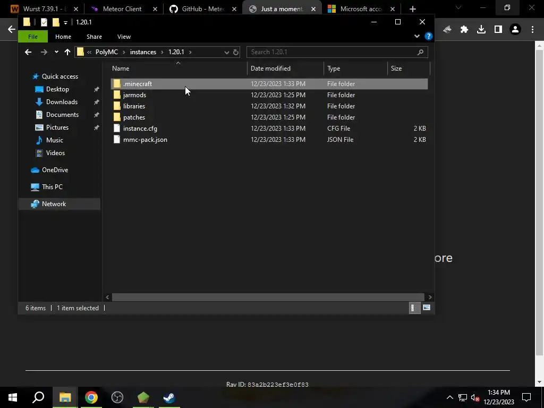Expand the ribbon with chevron
Viewport: 544px width, 408px height.
point(416,36)
